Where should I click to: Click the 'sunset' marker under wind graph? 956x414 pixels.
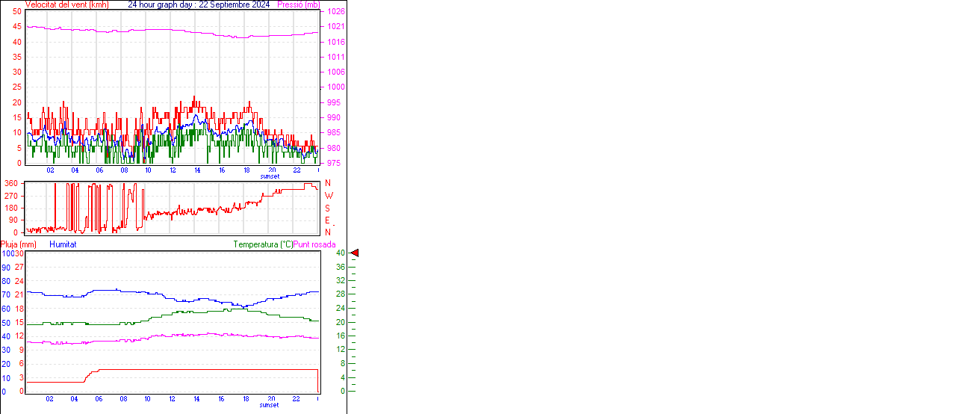(x=270, y=177)
